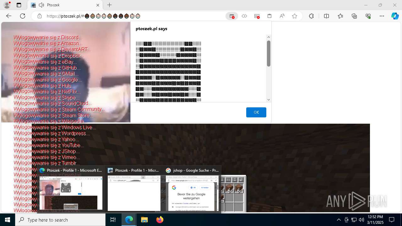Image resolution: width=402 pixels, height=226 pixels.
Task: Click 'Wylogowywanie się z YouTube...' text
Action: [x=49, y=145]
